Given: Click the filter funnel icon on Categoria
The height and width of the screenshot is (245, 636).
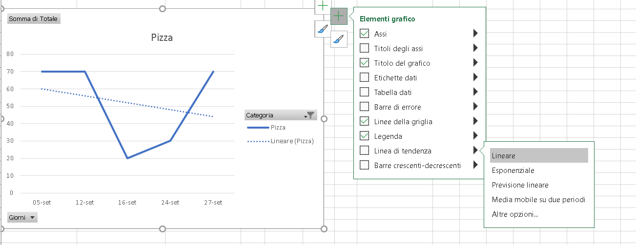Looking at the screenshot, I should (x=310, y=115).
